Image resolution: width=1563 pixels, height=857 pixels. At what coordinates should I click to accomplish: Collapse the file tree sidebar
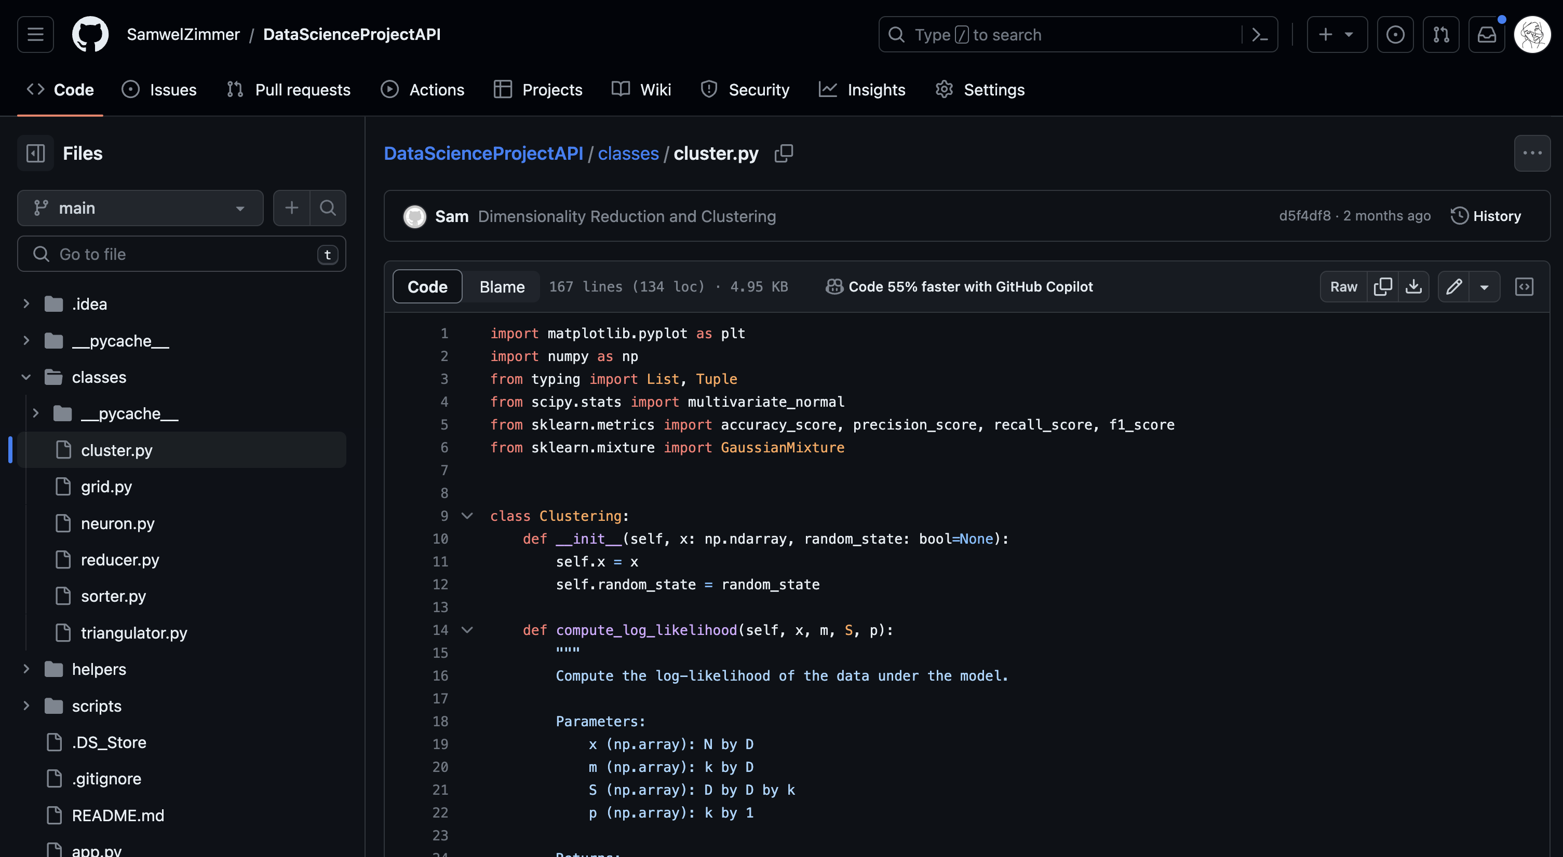pyautogui.click(x=35, y=153)
